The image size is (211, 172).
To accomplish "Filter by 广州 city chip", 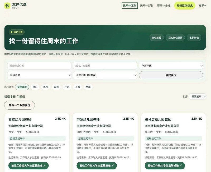I will [67, 87].
